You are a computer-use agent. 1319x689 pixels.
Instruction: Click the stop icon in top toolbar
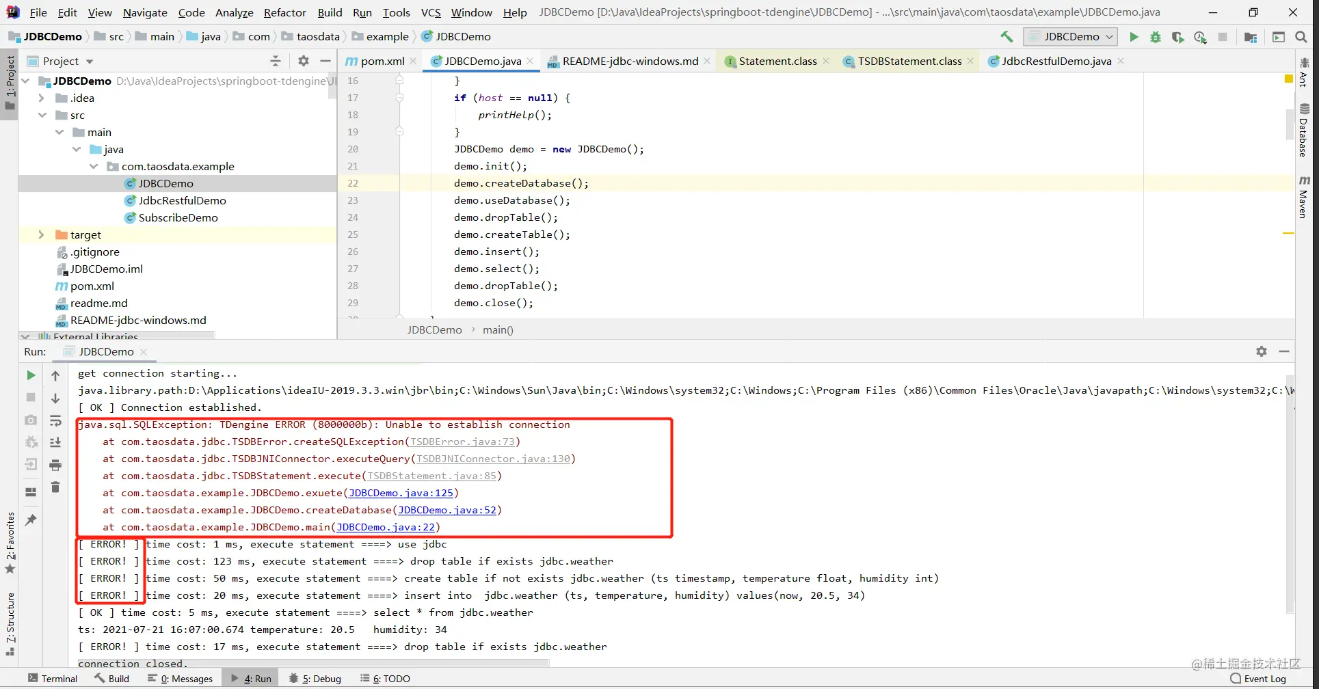pos(1223,37)
